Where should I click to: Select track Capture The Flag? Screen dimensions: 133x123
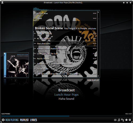pyautogui.click(x=65, y=34)
